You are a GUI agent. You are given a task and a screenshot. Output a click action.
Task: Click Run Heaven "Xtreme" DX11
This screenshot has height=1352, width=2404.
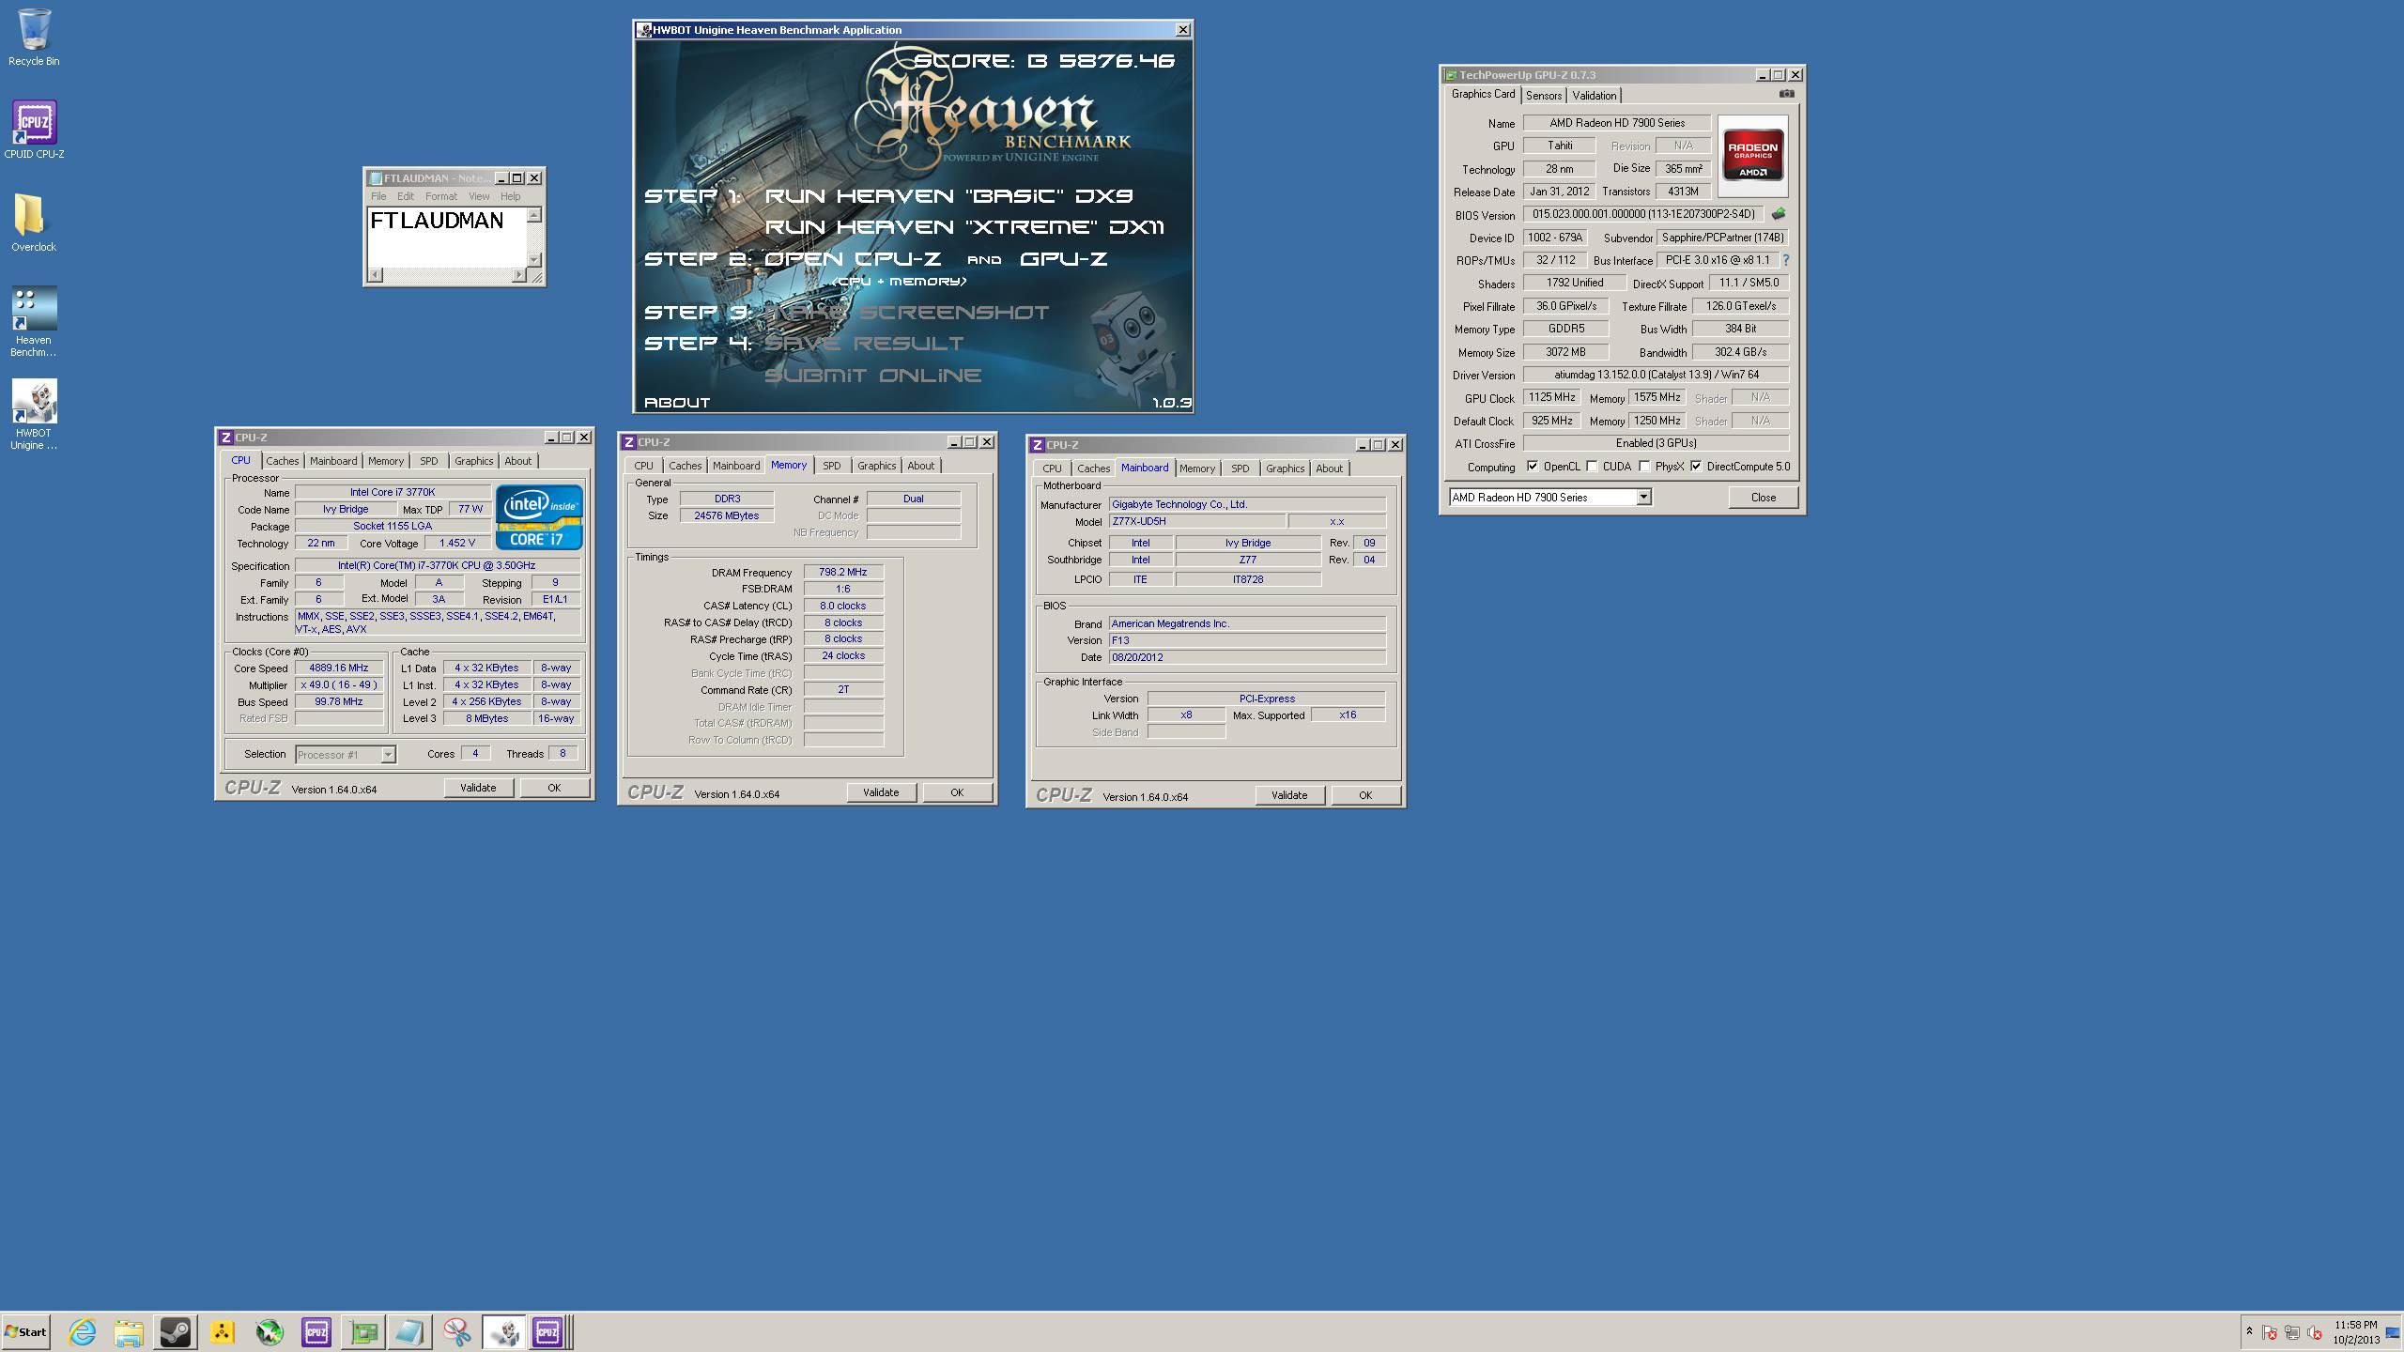point(964,226)
